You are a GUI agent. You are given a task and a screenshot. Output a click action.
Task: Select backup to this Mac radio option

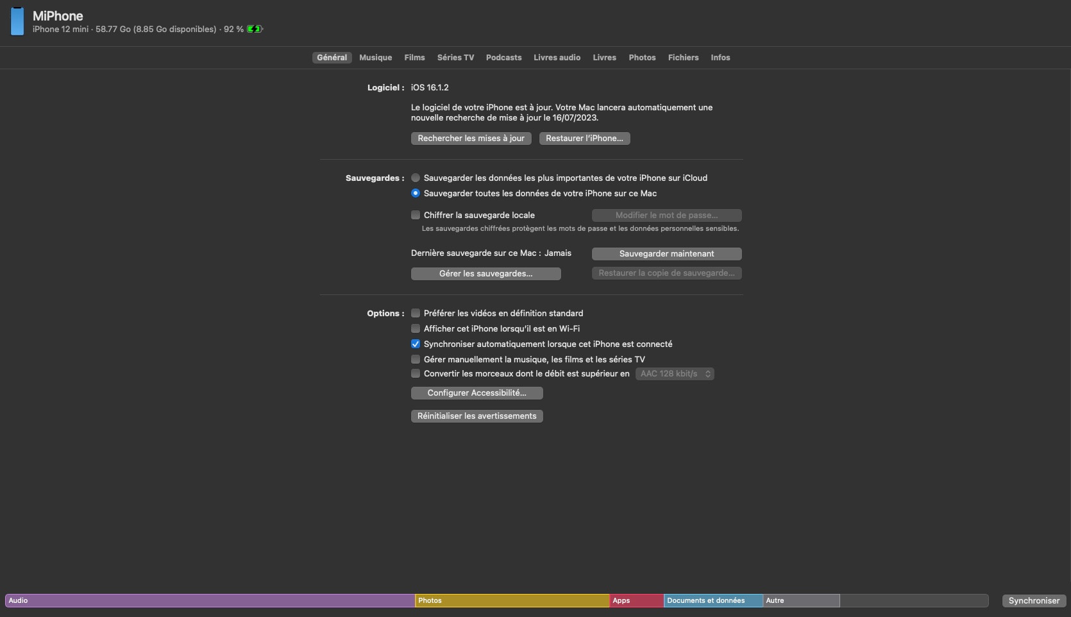[416, 193]
